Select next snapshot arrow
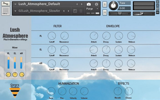This screenshot has width=160, height=100. point(68,11)
